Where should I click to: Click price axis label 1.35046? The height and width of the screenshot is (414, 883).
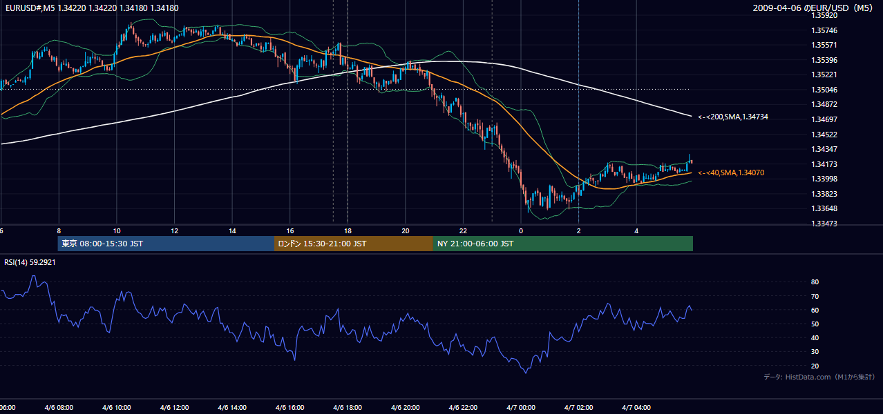(x=824, y=90)
